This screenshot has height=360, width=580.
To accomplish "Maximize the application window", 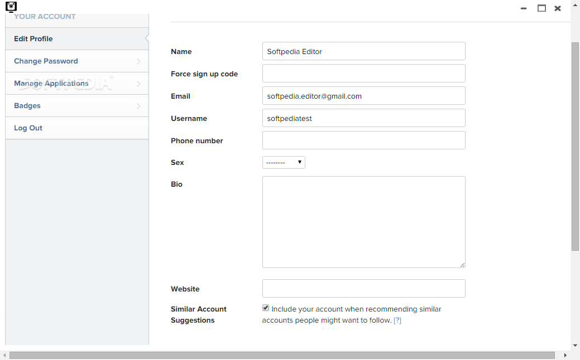I will tap(541, 8).
